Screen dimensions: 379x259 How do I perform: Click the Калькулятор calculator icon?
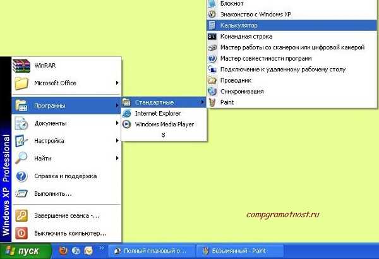coord(212,25)
